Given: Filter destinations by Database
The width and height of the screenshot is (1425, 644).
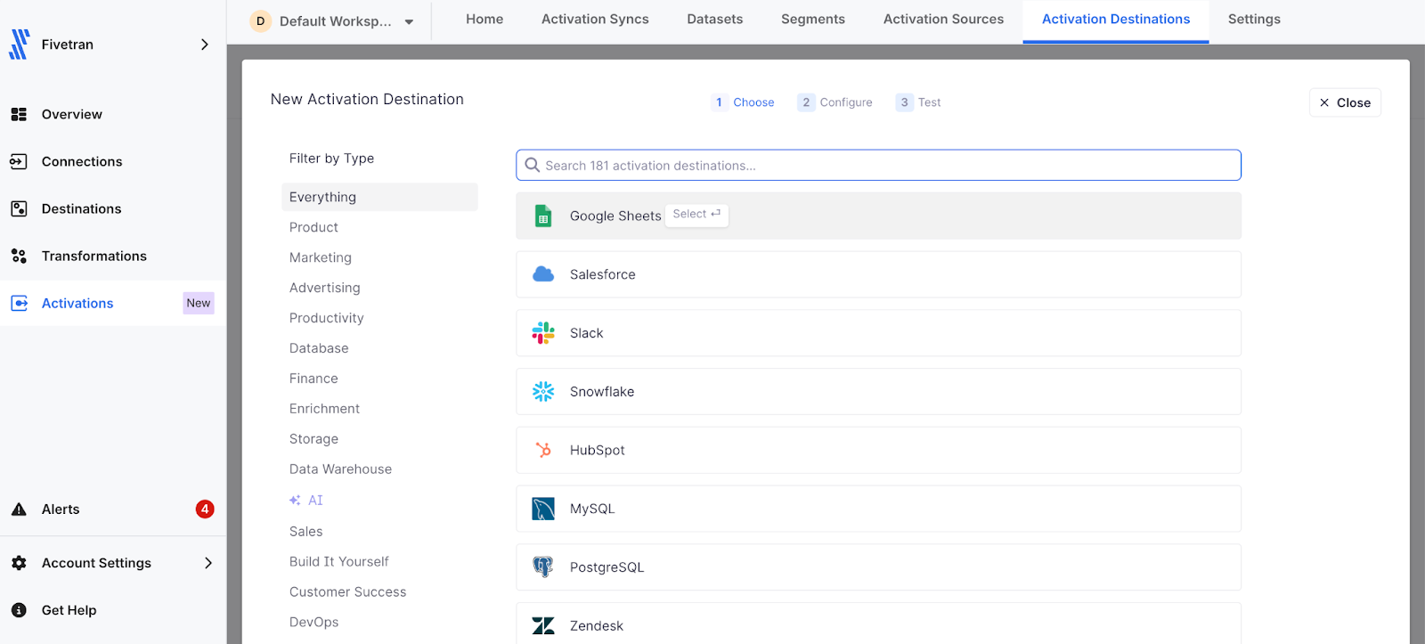Looking at the screenshot, I should [x=319, y=348].
